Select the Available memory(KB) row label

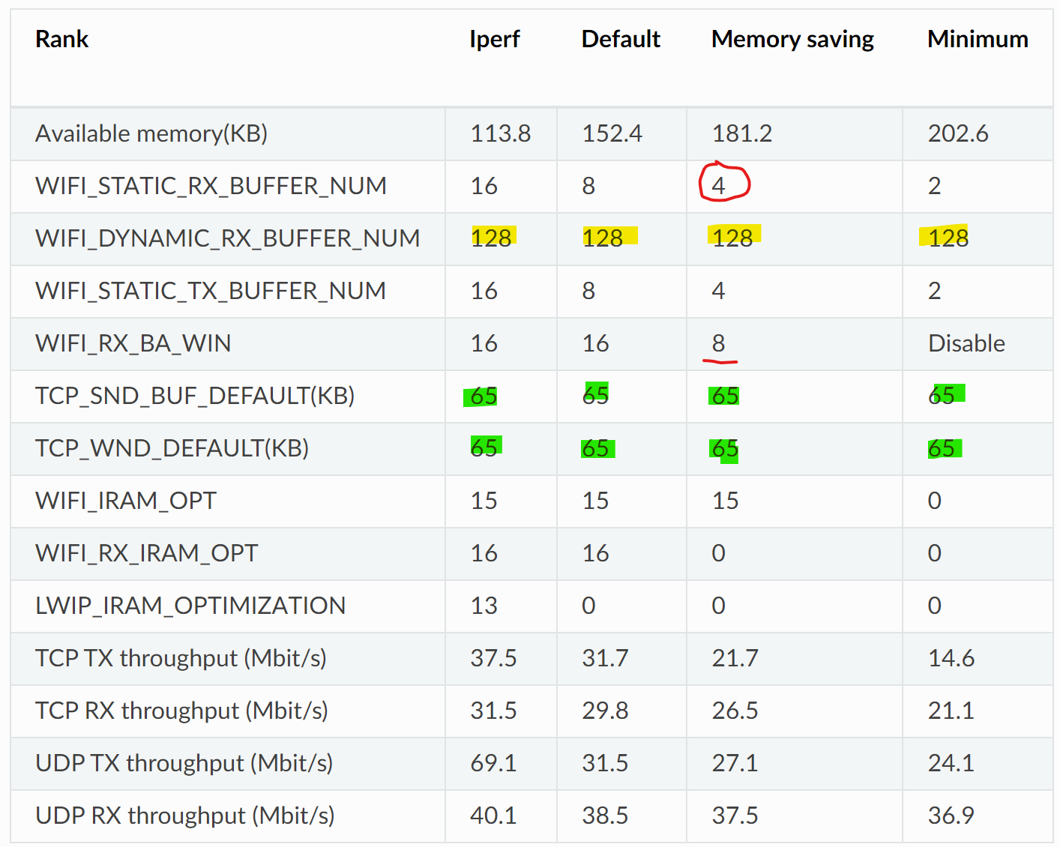(151, 133)
